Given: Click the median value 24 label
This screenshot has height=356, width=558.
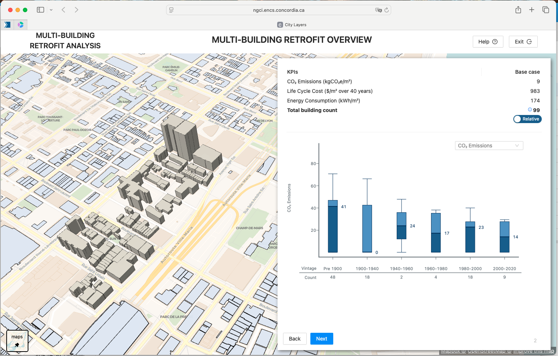Looking at the screenshot, I should tap(413, 226).
